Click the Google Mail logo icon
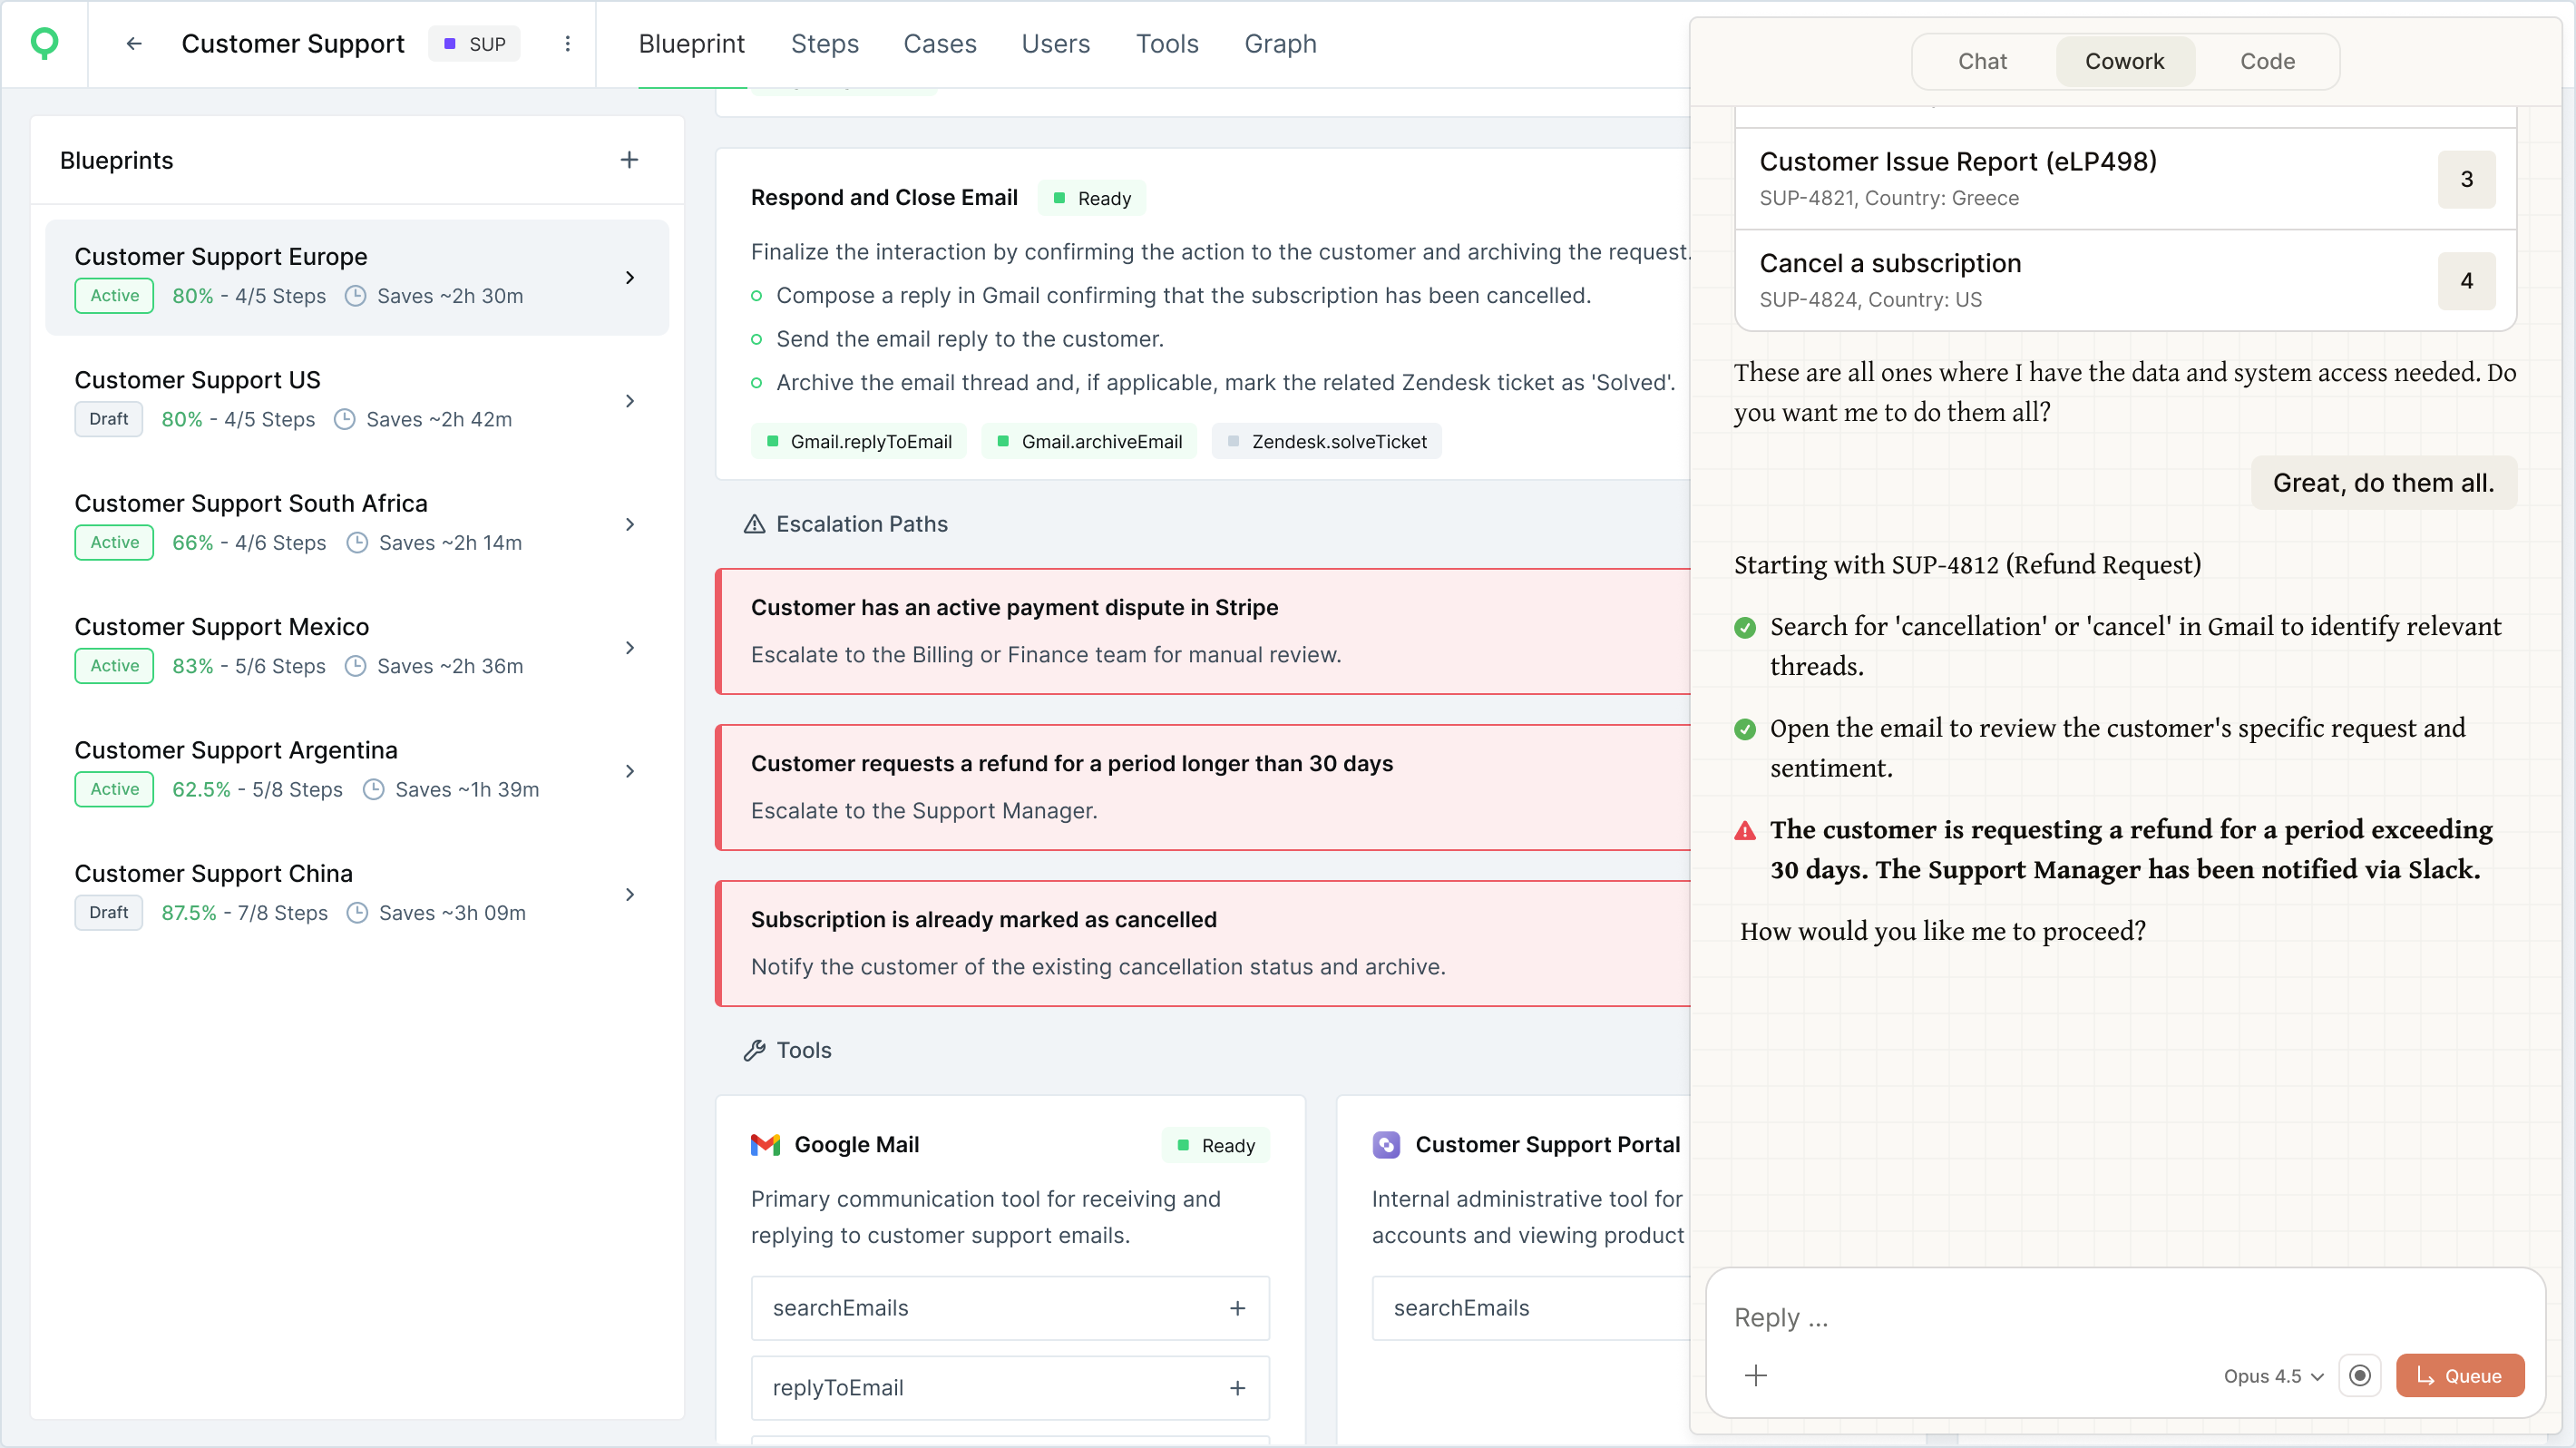 (x=765, y=1144)
